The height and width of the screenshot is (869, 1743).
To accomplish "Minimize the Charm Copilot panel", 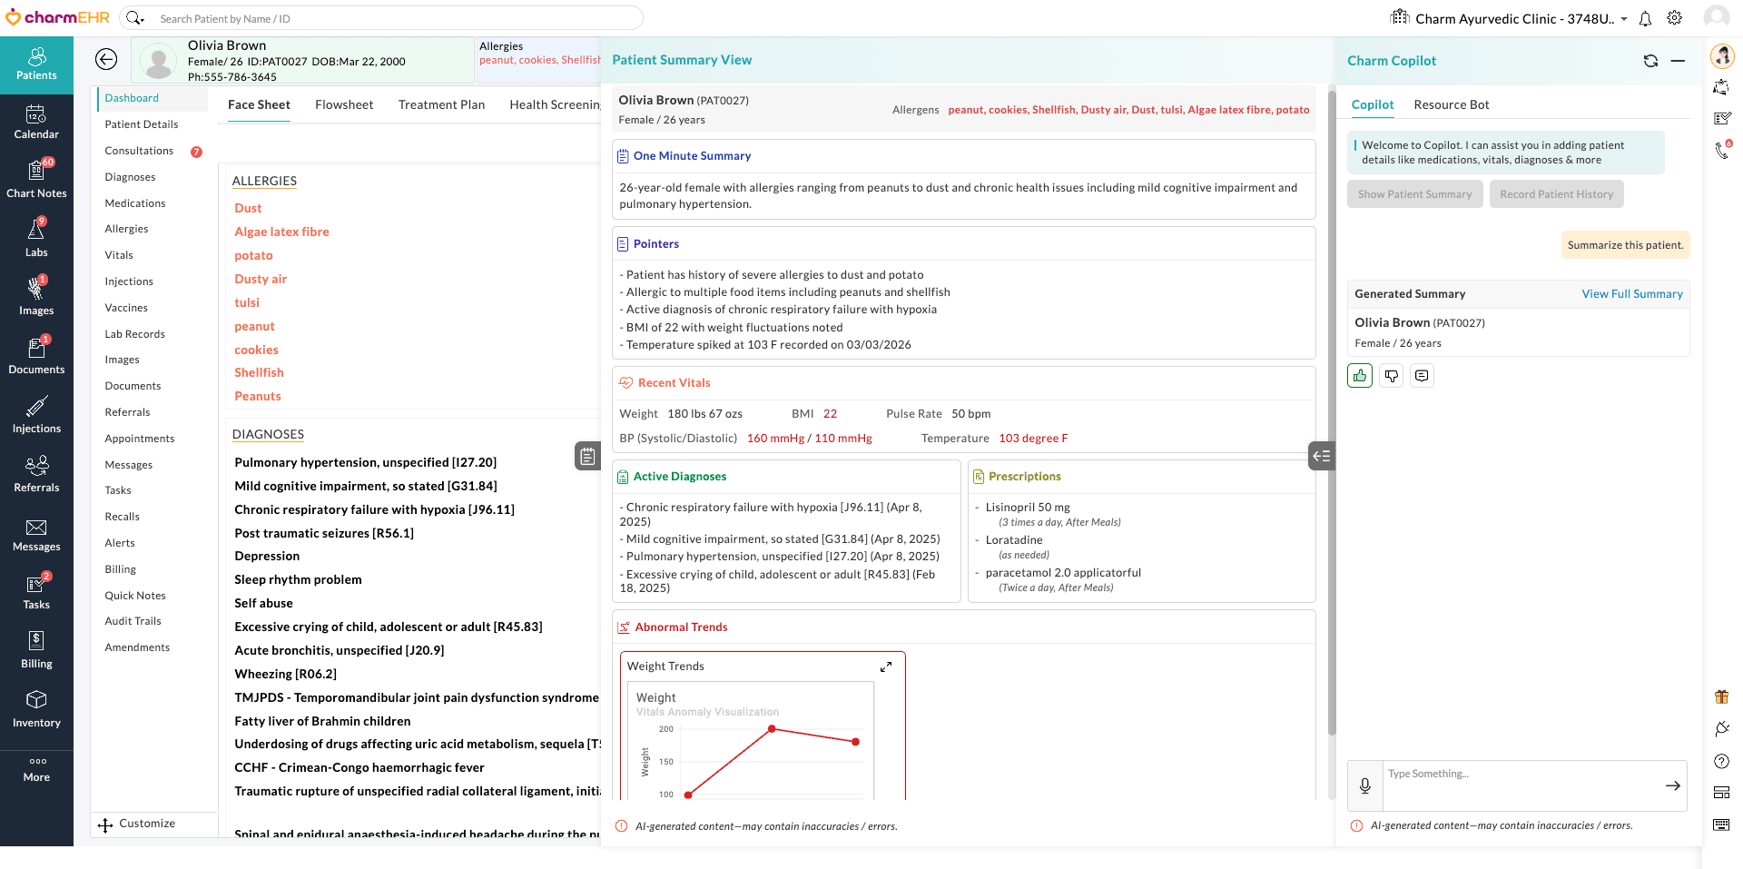I will 1678,61.
